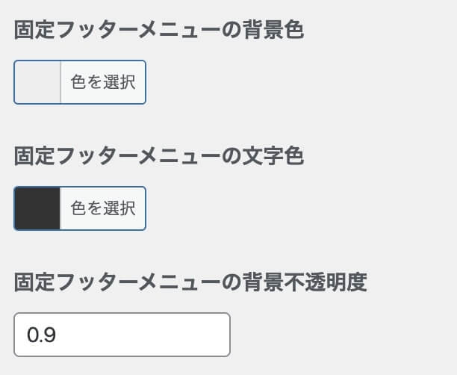
Task: Place cursor in 背景不透明度 text box
Action: coord(122,335)
